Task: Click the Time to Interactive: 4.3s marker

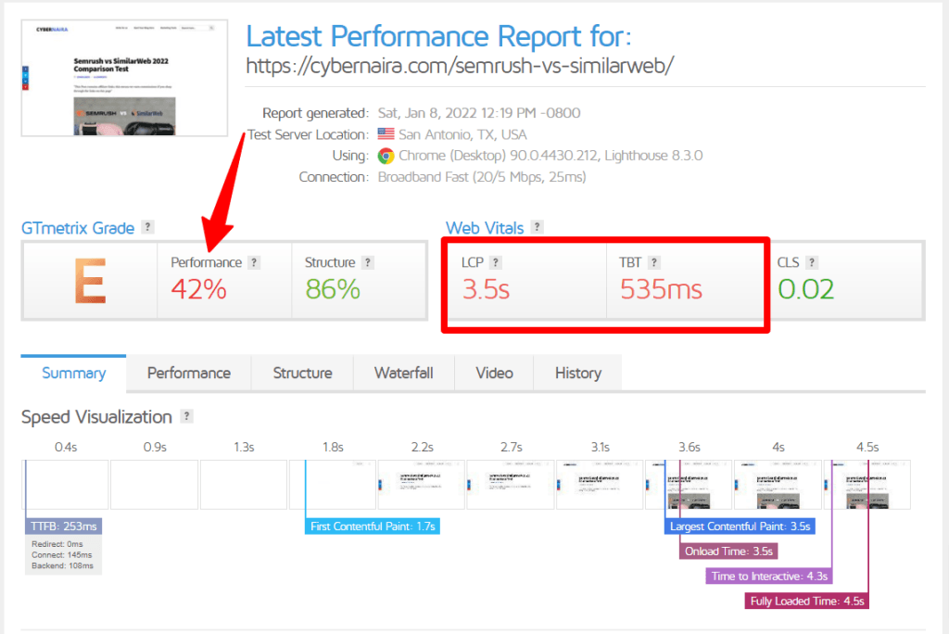Action: coord(769,576)
